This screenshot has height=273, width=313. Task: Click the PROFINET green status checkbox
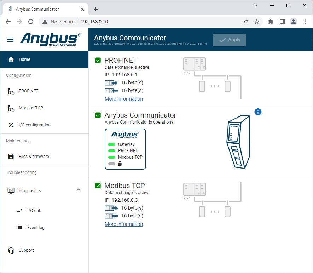click(x=98, y=60)
